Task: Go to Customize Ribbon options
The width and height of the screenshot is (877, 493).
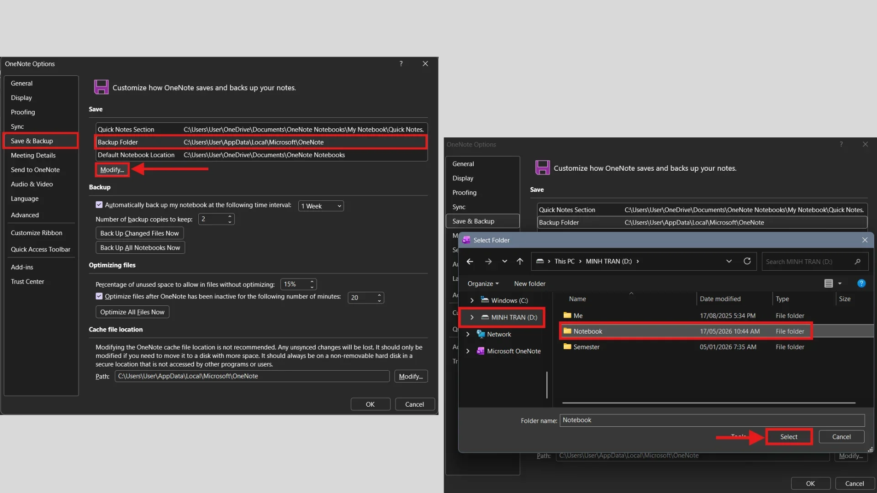Action: click(37, 233)
